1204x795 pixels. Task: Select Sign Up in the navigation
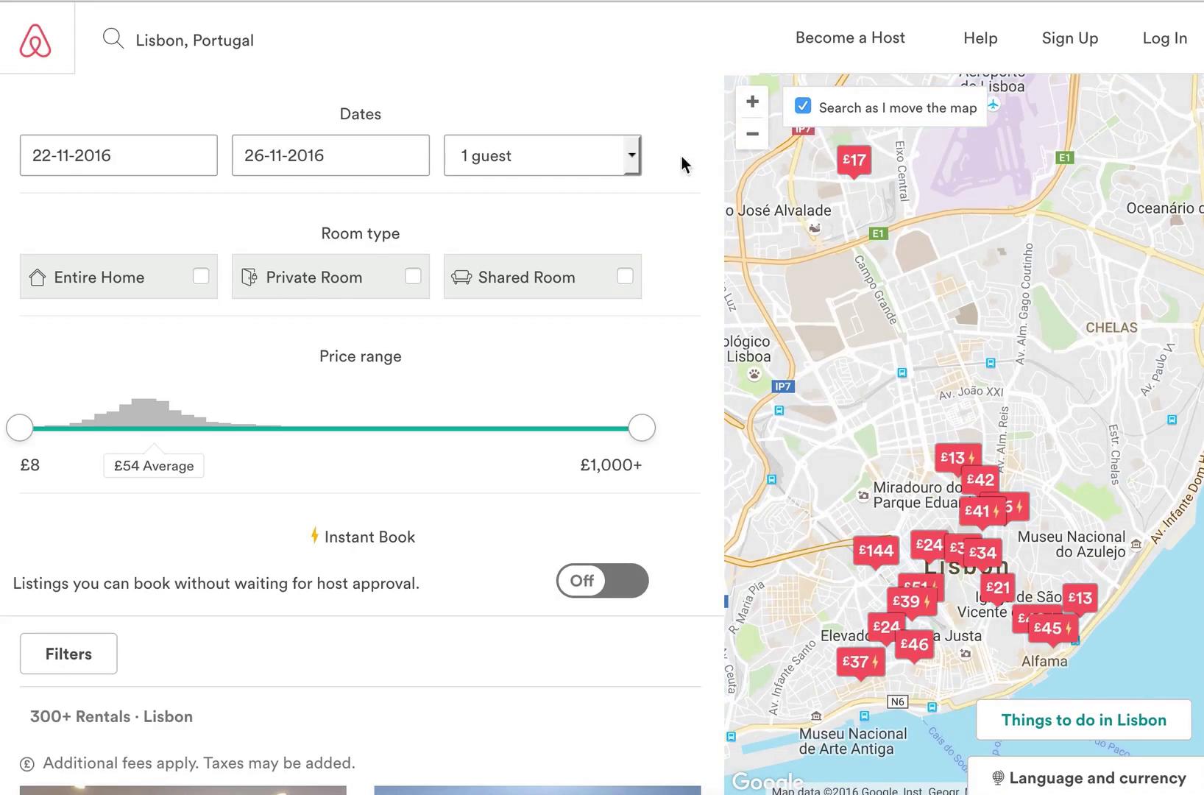point(1069,38)
